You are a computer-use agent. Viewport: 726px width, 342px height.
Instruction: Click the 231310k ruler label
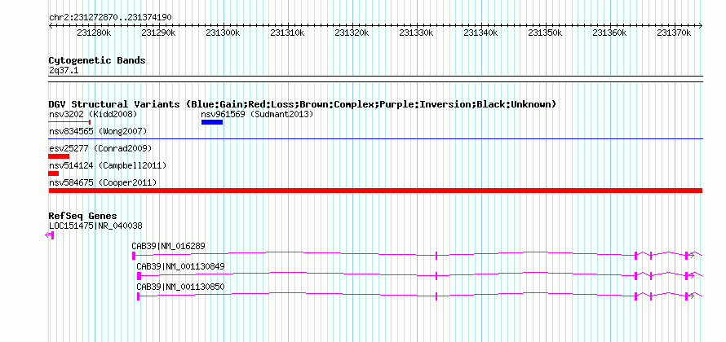click(x=287, y=33)
